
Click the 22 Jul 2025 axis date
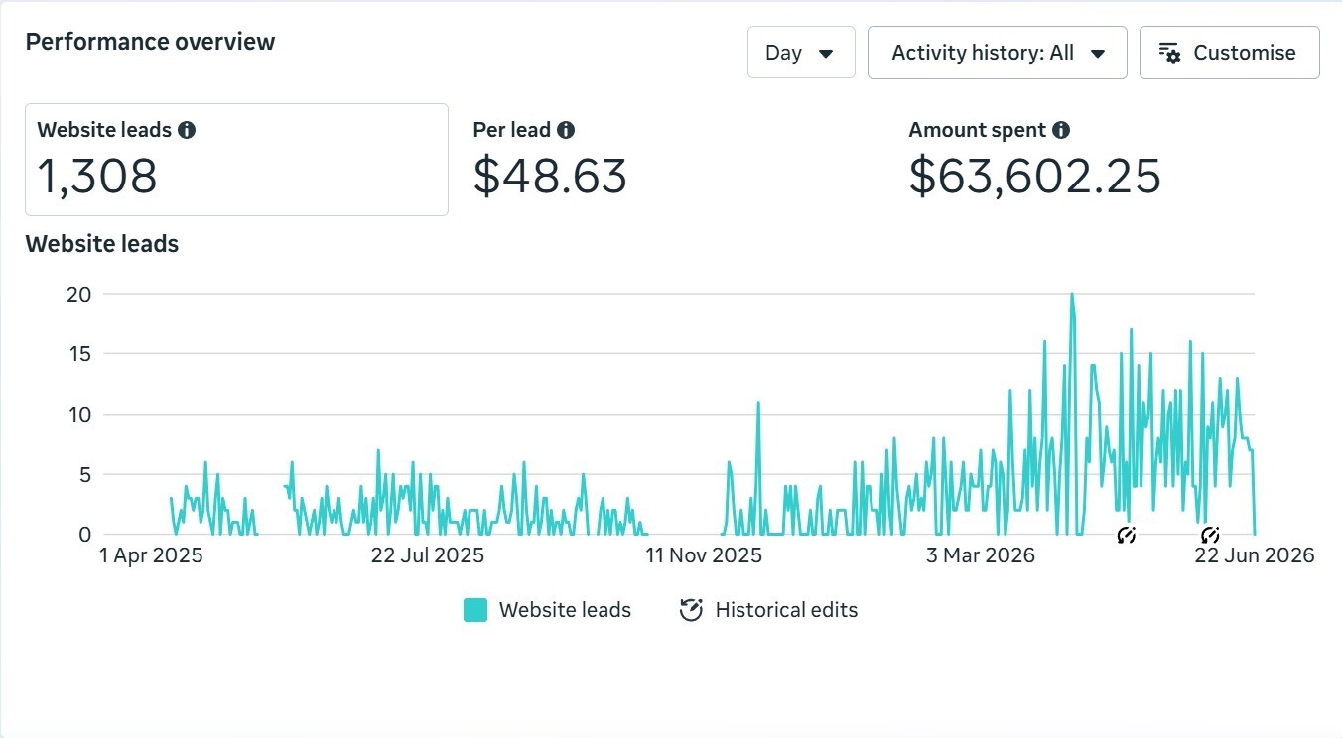428,555
